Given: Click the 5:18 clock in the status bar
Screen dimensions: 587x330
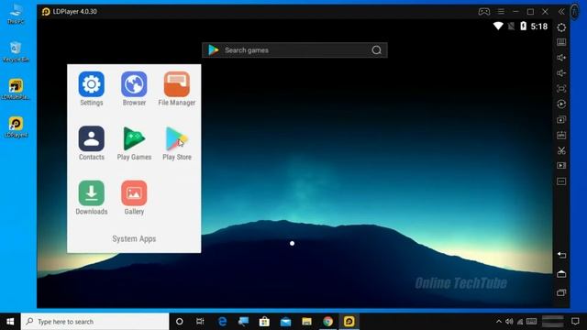Looking at the screenshot, I should pyautogui.click(x=539, y=27).
